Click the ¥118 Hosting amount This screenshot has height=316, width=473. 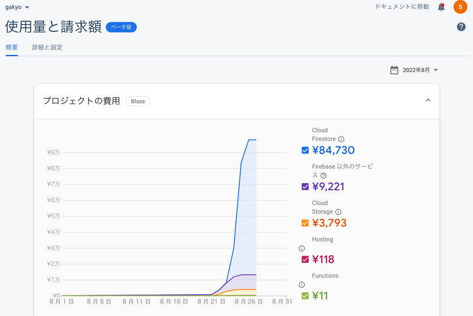[x=323, y=259]
